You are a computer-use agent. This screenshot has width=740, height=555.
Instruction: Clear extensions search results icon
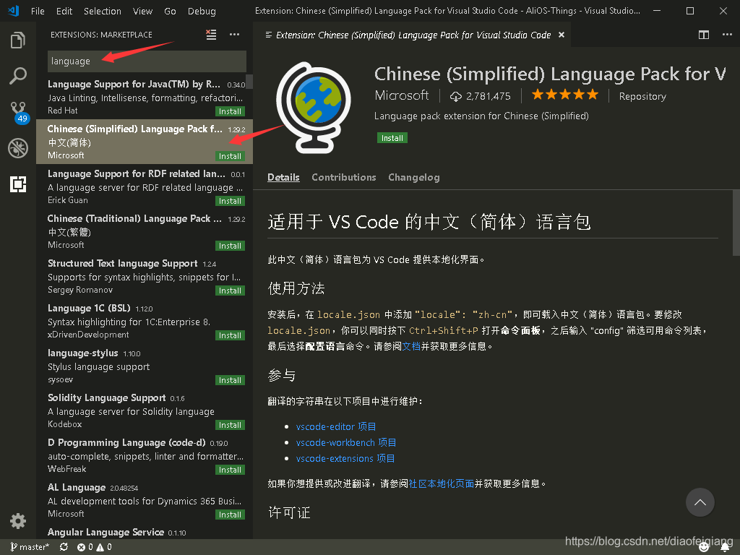[212, 35]
